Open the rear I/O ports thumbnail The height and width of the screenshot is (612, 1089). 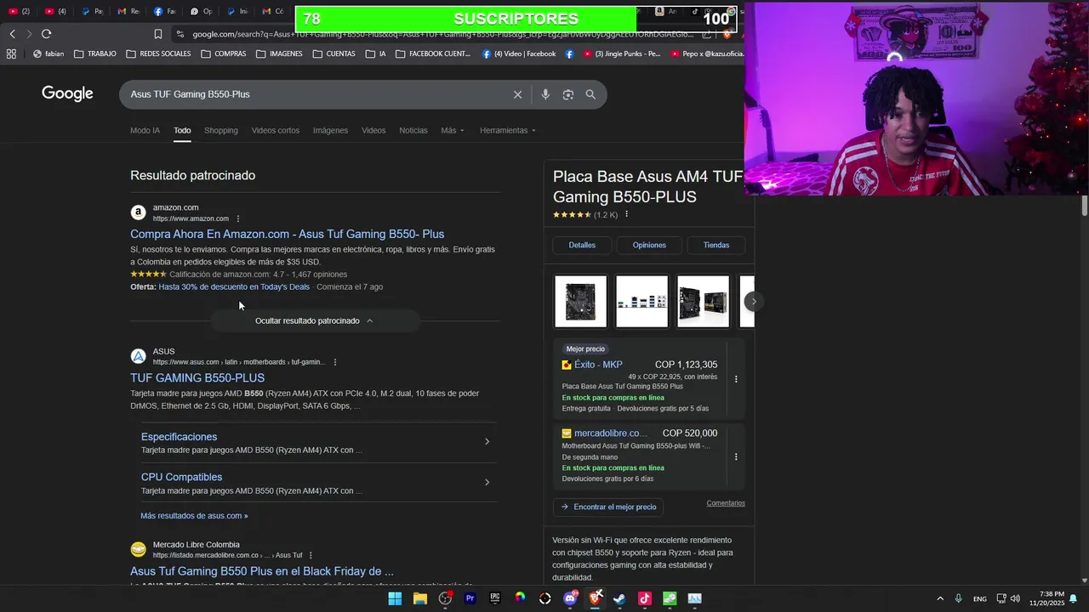click(x=642, y=301)
